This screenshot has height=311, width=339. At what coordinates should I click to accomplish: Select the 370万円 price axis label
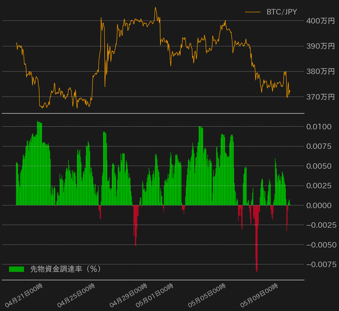click(x=320, y=97)
